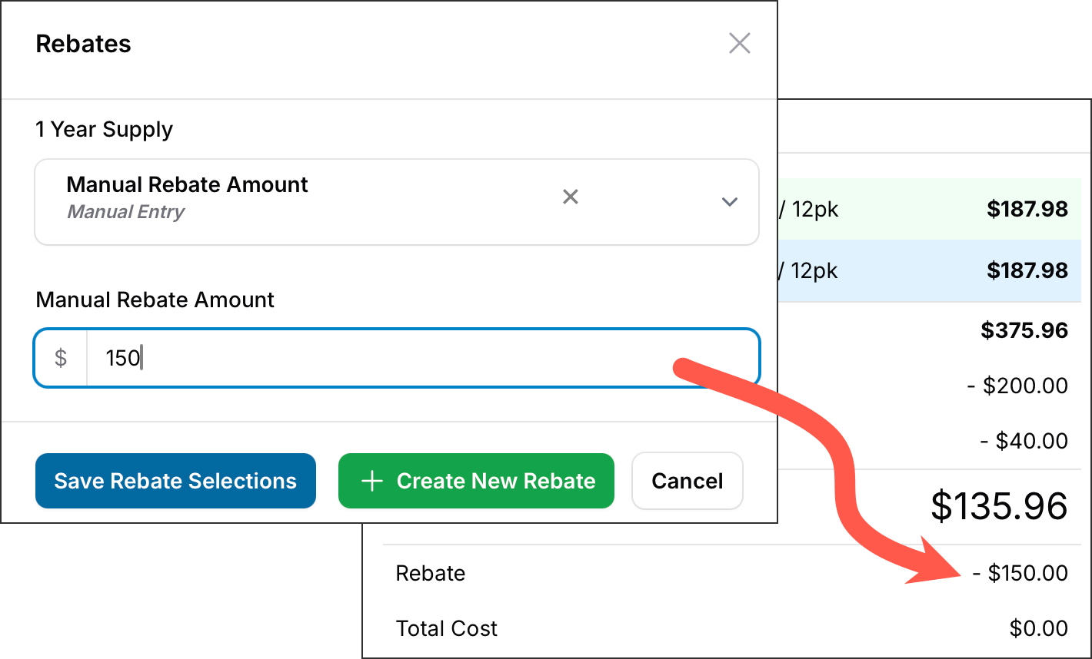Click the dollar sign prefix icon
This screenshot has height=659, width=1092.
pyautogui.click(x=61, y=358)
